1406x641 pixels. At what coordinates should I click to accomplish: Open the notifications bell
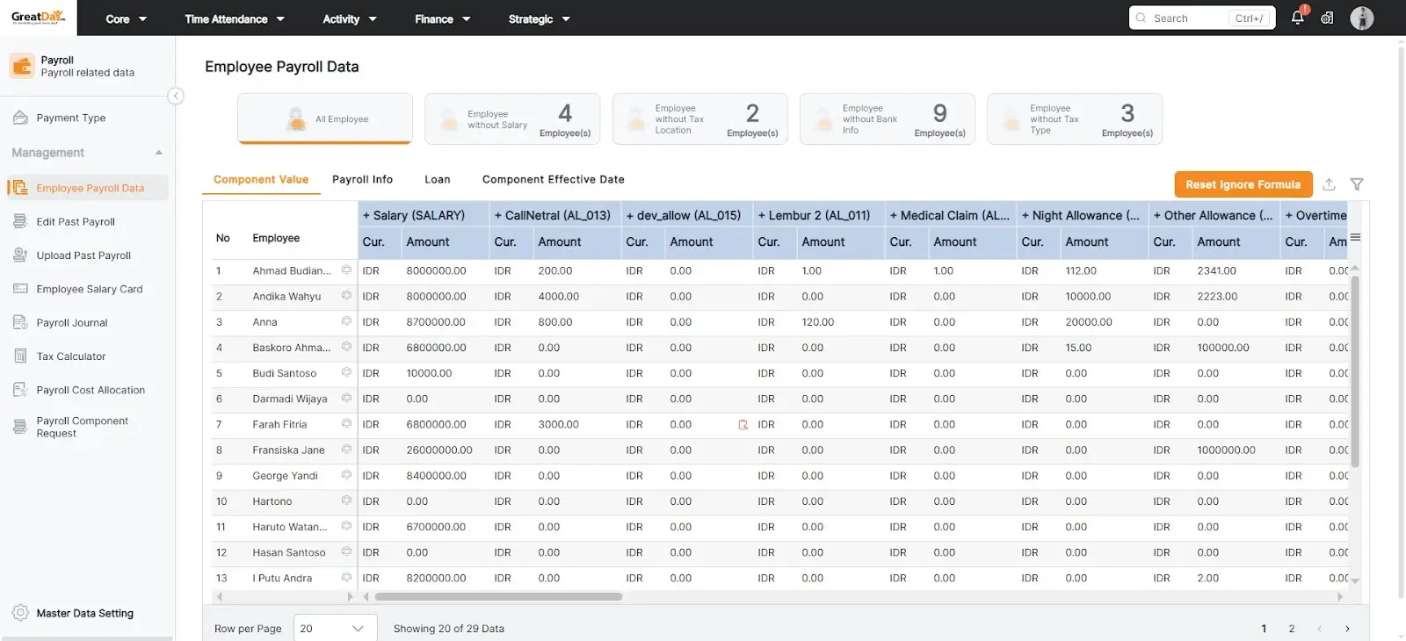click(1297, 18)
